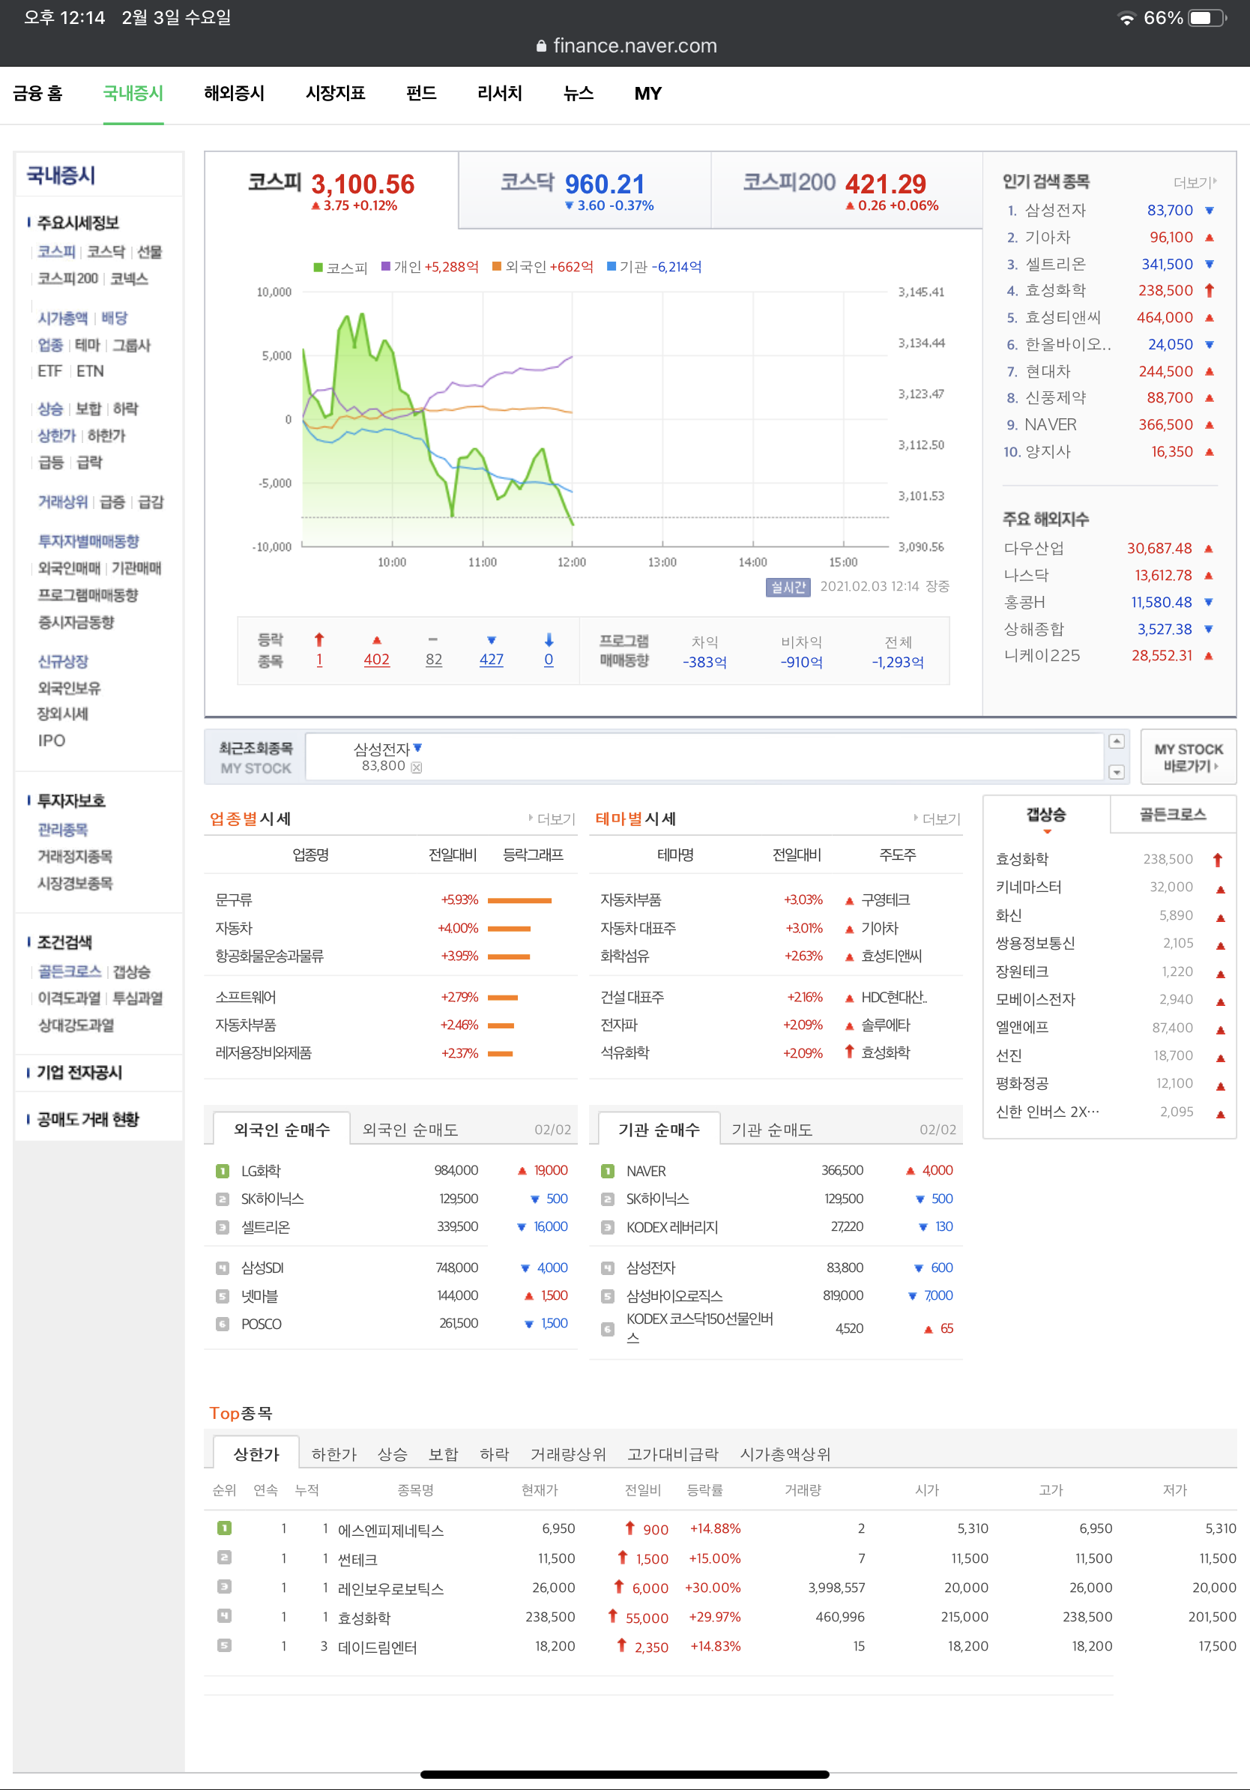Select the 하한가 tab in Top종목
Image resolution: width=1250 pixels, height=1790 pixels.
[x=333, y=1454]
